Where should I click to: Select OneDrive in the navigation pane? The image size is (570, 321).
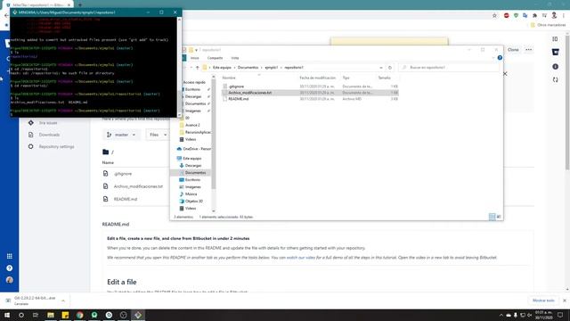click(x=197, y=149)
